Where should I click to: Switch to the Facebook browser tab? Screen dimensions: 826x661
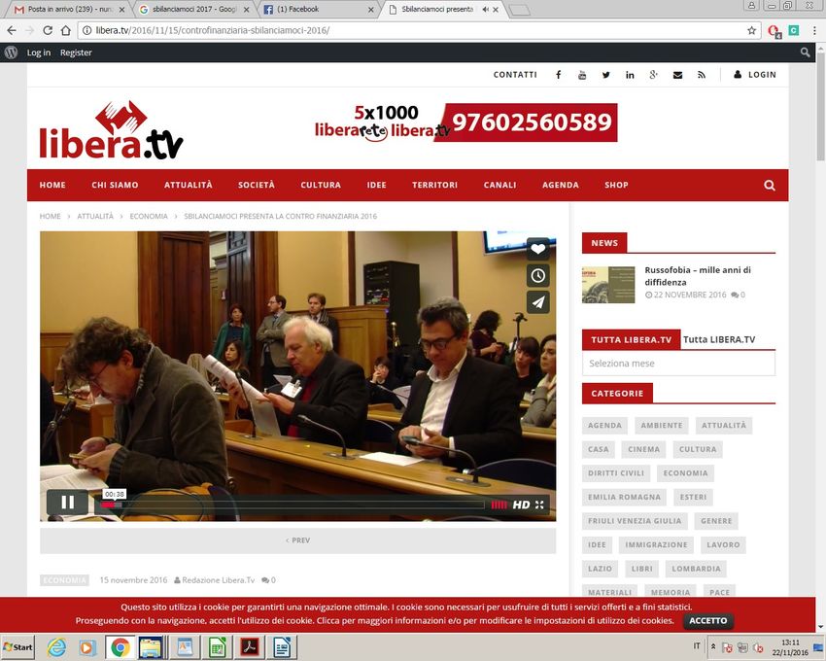[x=316, y=10]
